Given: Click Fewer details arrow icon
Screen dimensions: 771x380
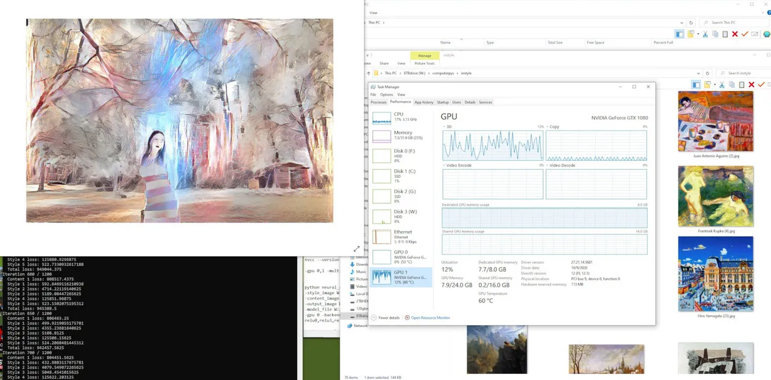Looking at the screenshot, I should click(373, 317).
